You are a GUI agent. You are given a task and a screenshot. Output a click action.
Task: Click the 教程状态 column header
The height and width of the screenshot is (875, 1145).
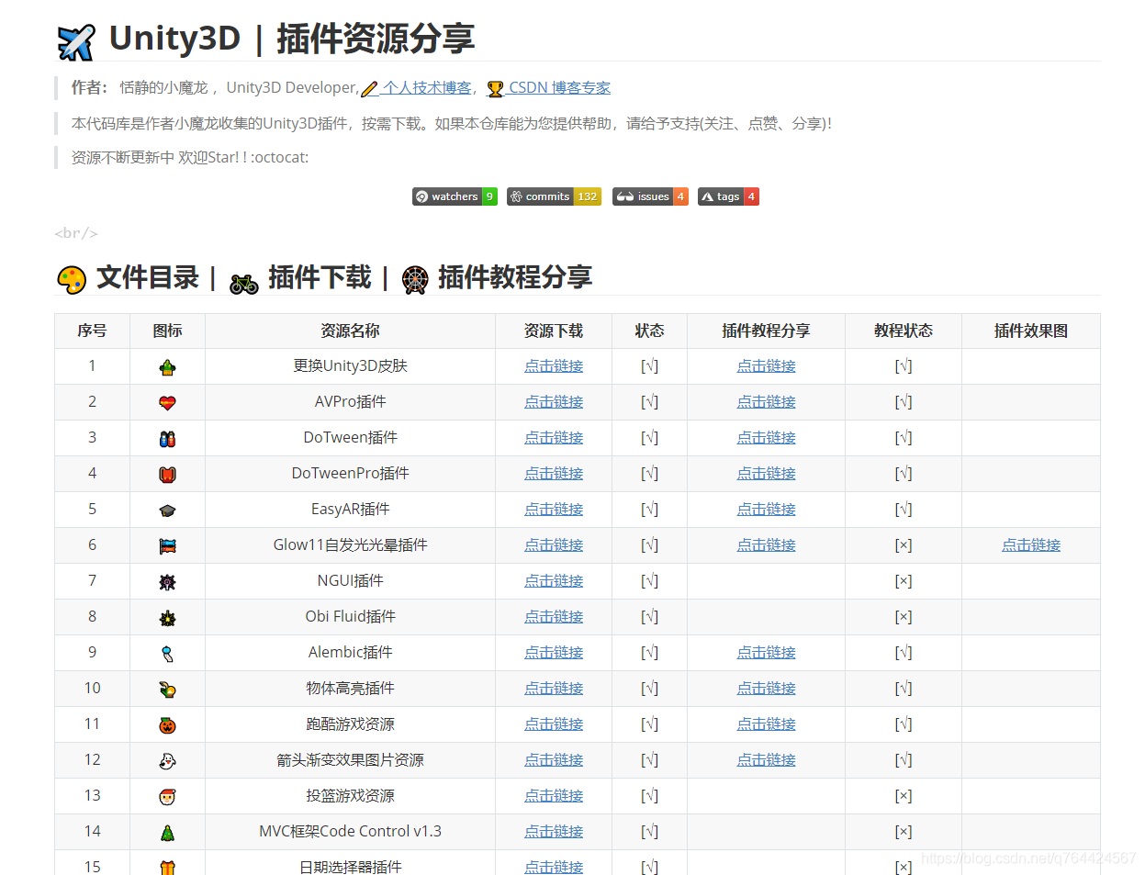tap(904, 331)
